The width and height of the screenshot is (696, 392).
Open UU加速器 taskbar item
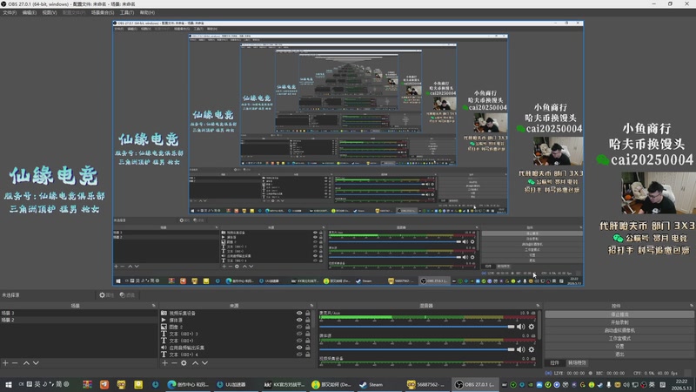pyautogui.click(x=231, y=384)
